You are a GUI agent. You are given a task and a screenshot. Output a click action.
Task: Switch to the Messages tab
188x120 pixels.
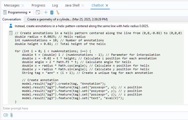pyautogui.click(x=12, y=5)
